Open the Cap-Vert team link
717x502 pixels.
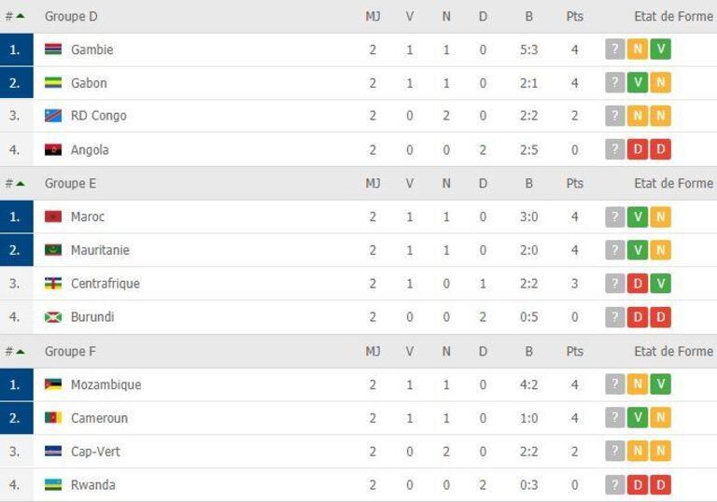(95, 452)
